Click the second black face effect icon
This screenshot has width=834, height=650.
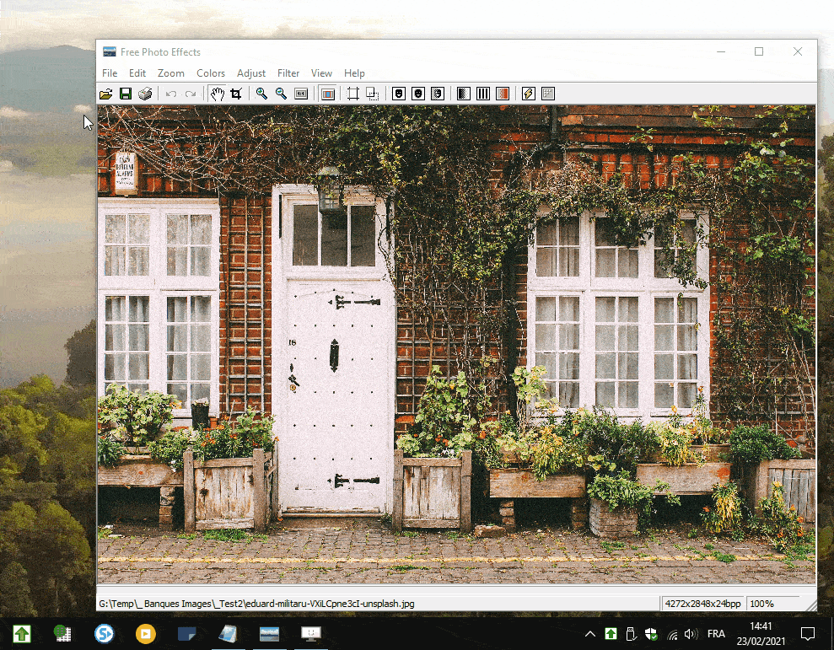tap(418, 94)
